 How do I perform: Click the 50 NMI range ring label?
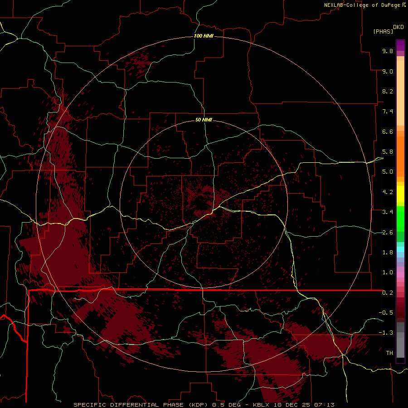pyautogui.click(x=204, y=120)
